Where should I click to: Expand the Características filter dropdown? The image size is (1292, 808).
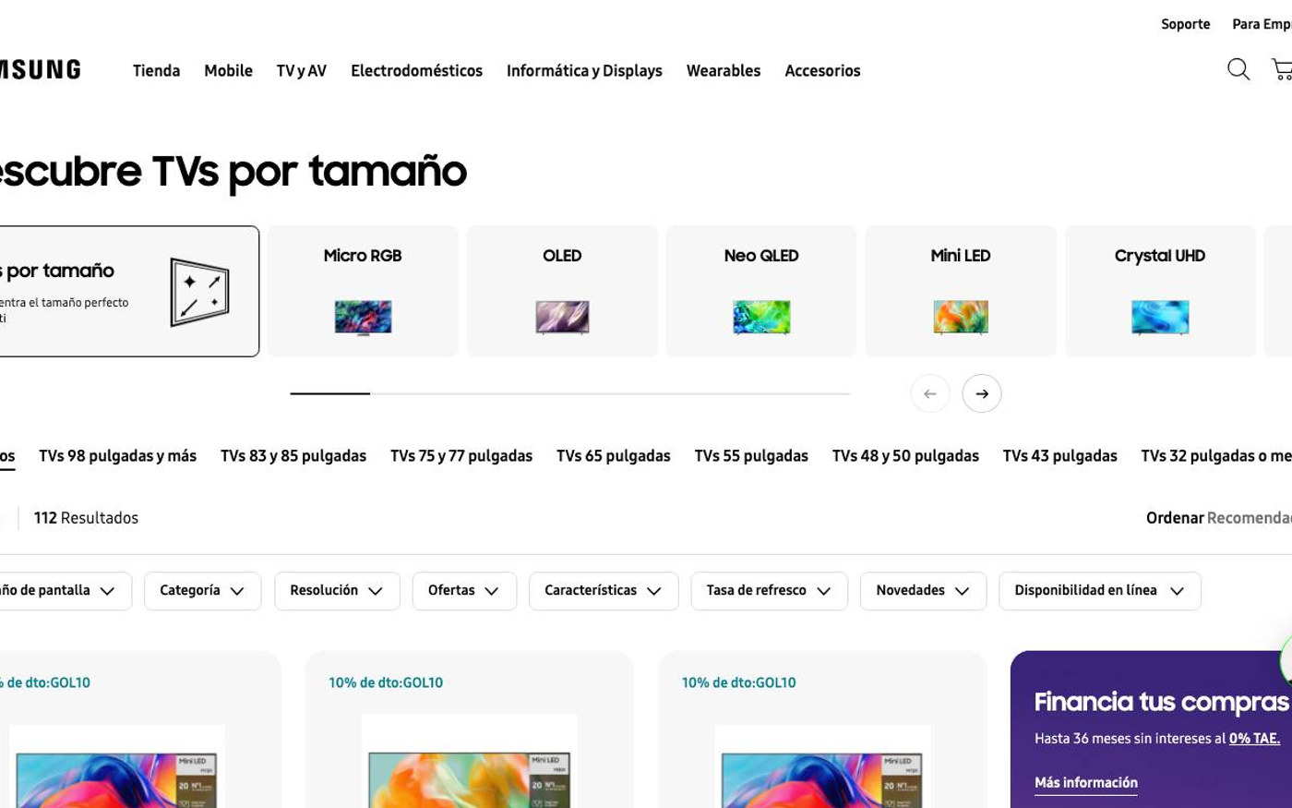[x=604, y=591]
